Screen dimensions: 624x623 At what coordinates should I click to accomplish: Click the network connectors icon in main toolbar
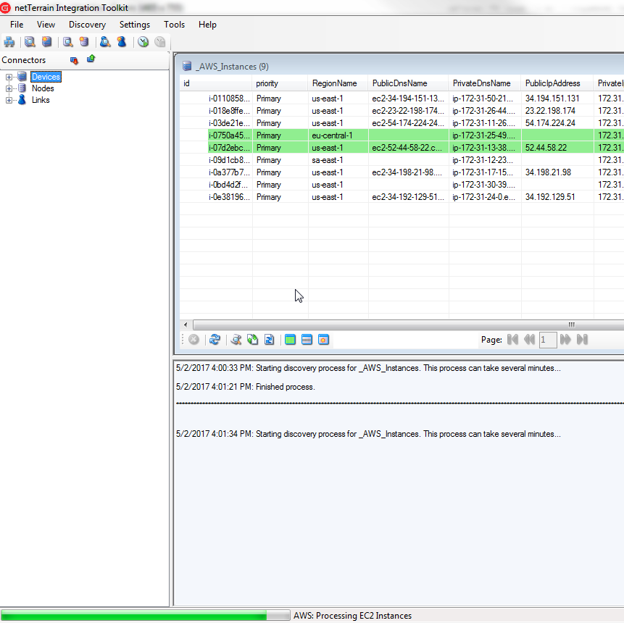pyautogui.click(x=9, y=42)
